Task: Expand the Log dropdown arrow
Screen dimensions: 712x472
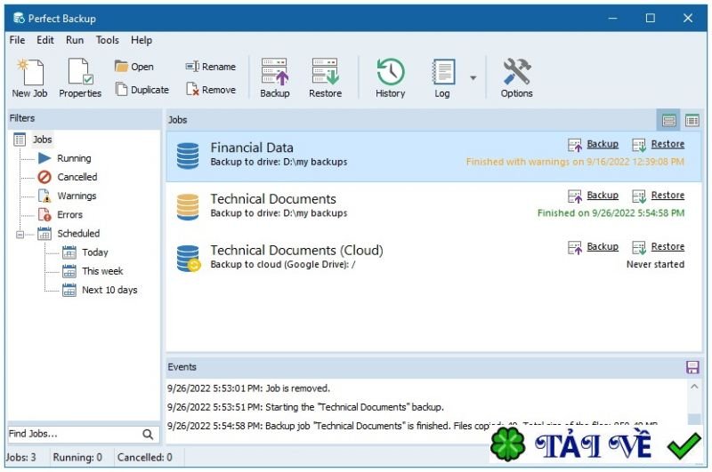Action: coord(473,78)
